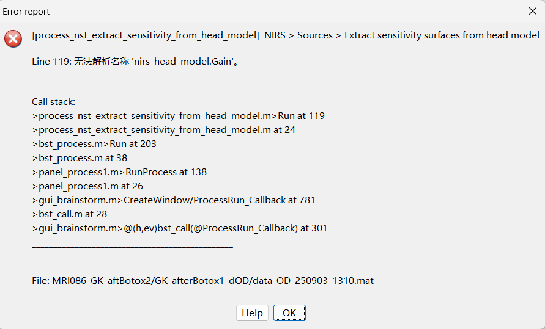Image resolution: width=545 pixels, height=329 pixels.
Task: Open Help for this error
Action: tap(252, 313)
